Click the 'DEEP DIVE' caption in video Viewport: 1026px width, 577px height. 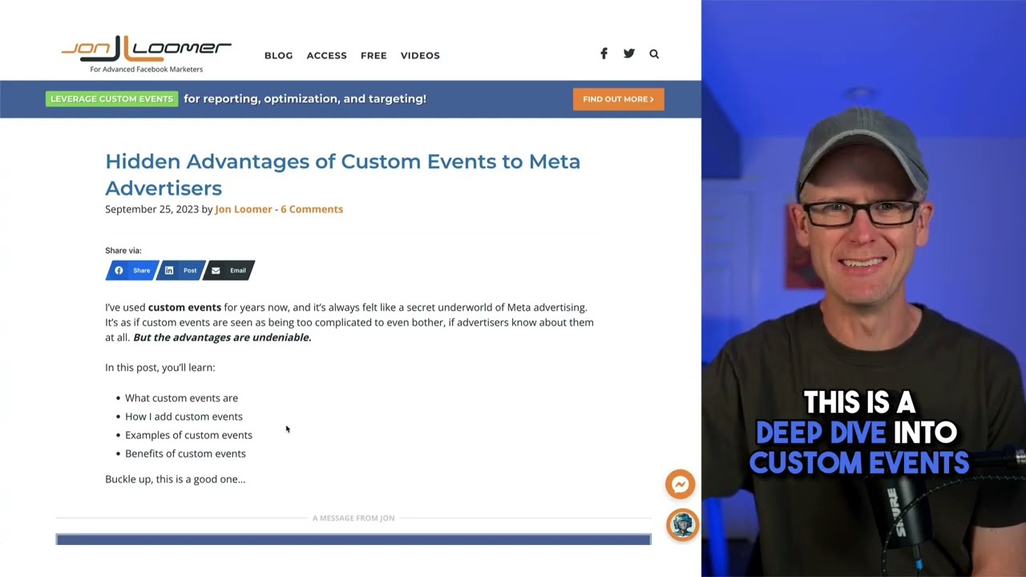click(x=820, y=434)
